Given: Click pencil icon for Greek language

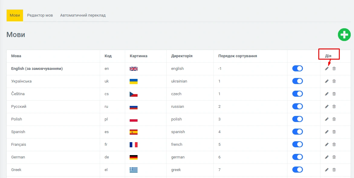Looking at the screenshot, I should pyautogui.click(x=326, y=170).
